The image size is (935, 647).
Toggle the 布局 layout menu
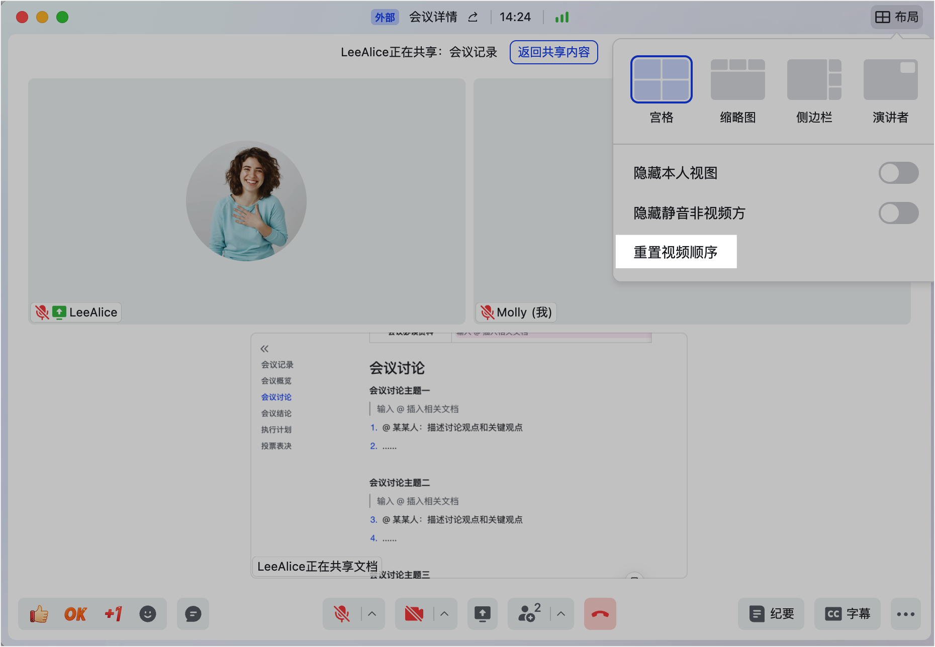(x=897, y=17)
